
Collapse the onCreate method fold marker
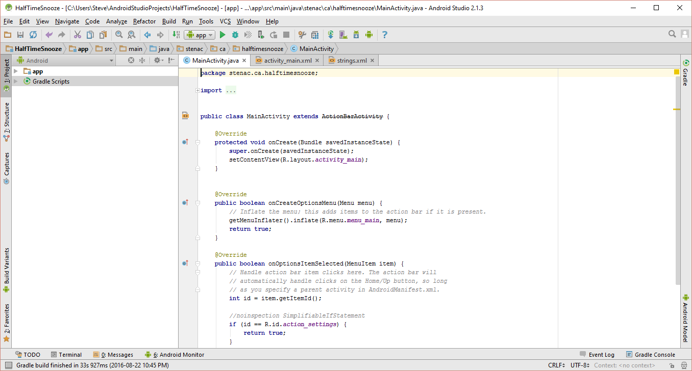197,143
